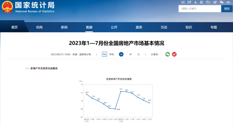Click section heading 一、房地产开发投资完成情况

pyautogui.click(x=41, y=69)
